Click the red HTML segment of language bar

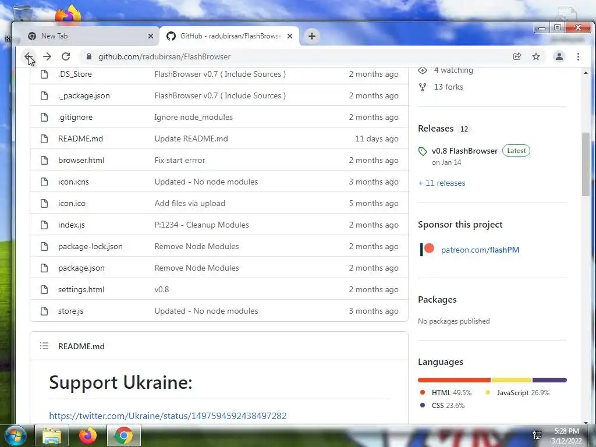(454, 380)
